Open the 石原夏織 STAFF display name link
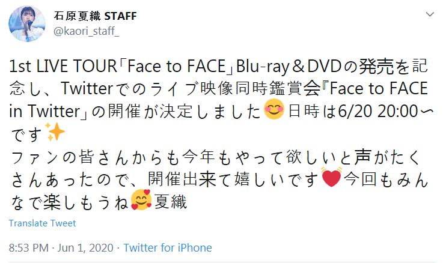 point(95,15)
